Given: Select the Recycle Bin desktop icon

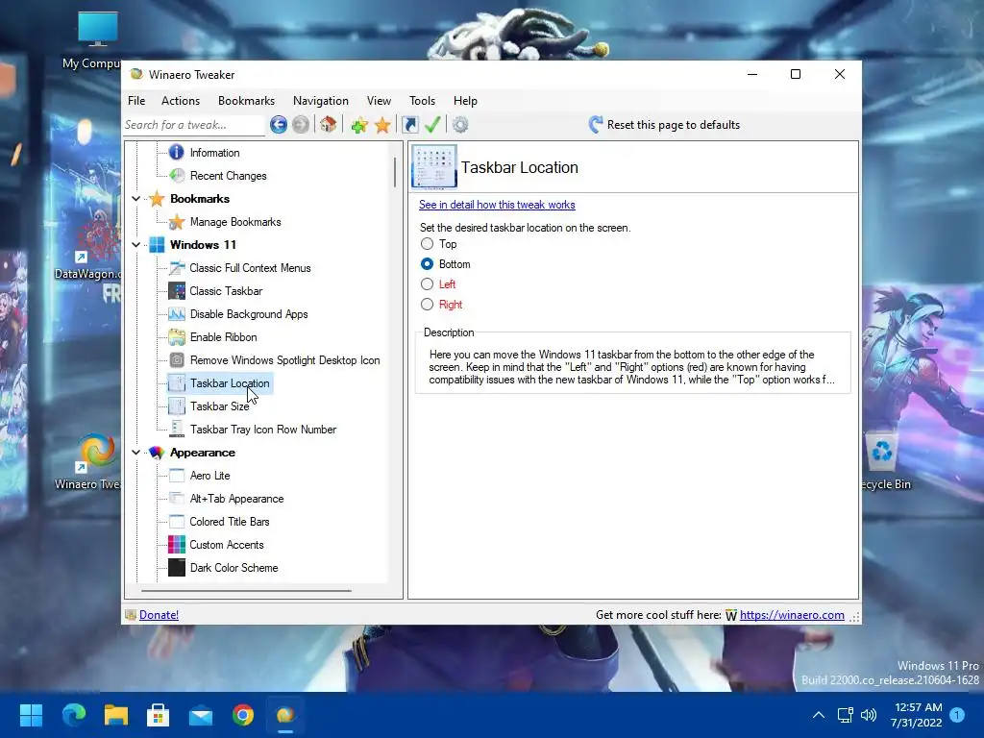Looking at the screenshot, I should [885, 461].
